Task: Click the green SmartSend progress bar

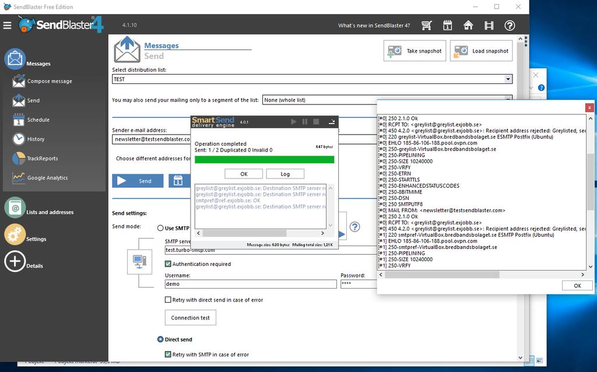Action: [x=264, y=160]
